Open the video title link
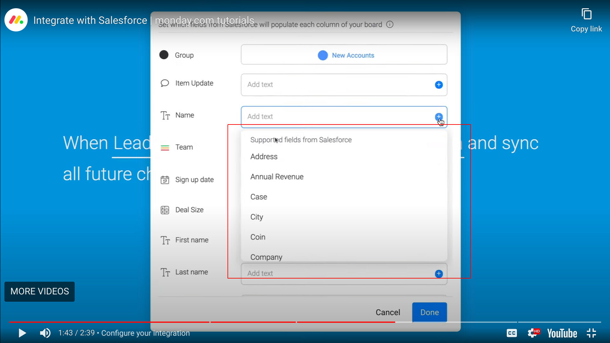 pos(144,20)
